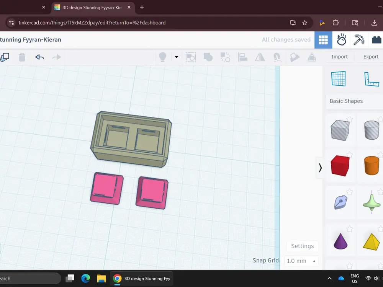Pick the yellow Pyramid shape
This screenshot has height=287, width=383.
pyautogui.click(x=372, y=242)
